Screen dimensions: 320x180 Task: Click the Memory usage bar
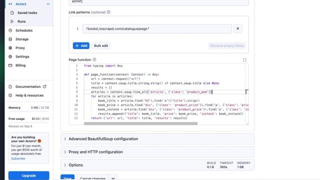pyautogui.click(x=29, y=111)
